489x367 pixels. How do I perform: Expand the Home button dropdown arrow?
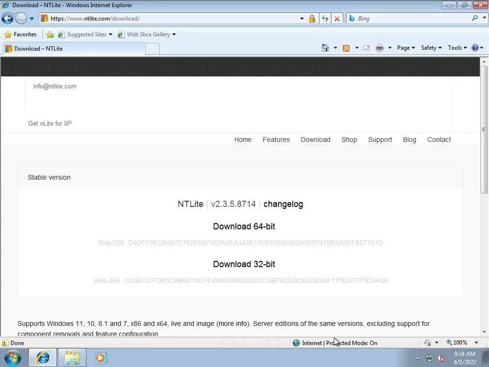[x=335, y=48]
